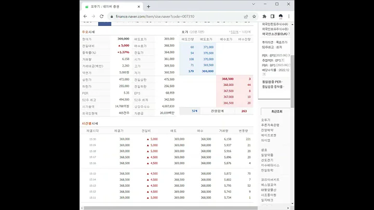Select the 매도호가 371,000 order book row
This screenshot has width=374, height=210.
pos(198,47)
